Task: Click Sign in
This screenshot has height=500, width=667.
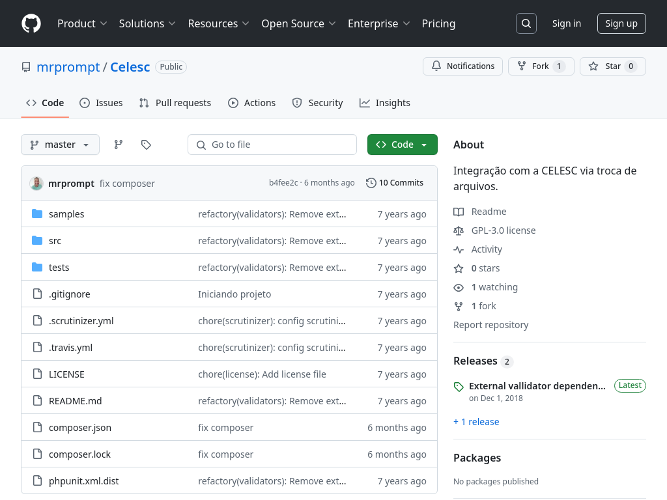Action: tap(566, 23)
